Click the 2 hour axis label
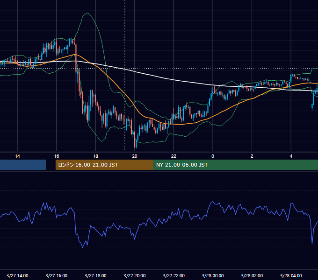 tap(252, 156)
